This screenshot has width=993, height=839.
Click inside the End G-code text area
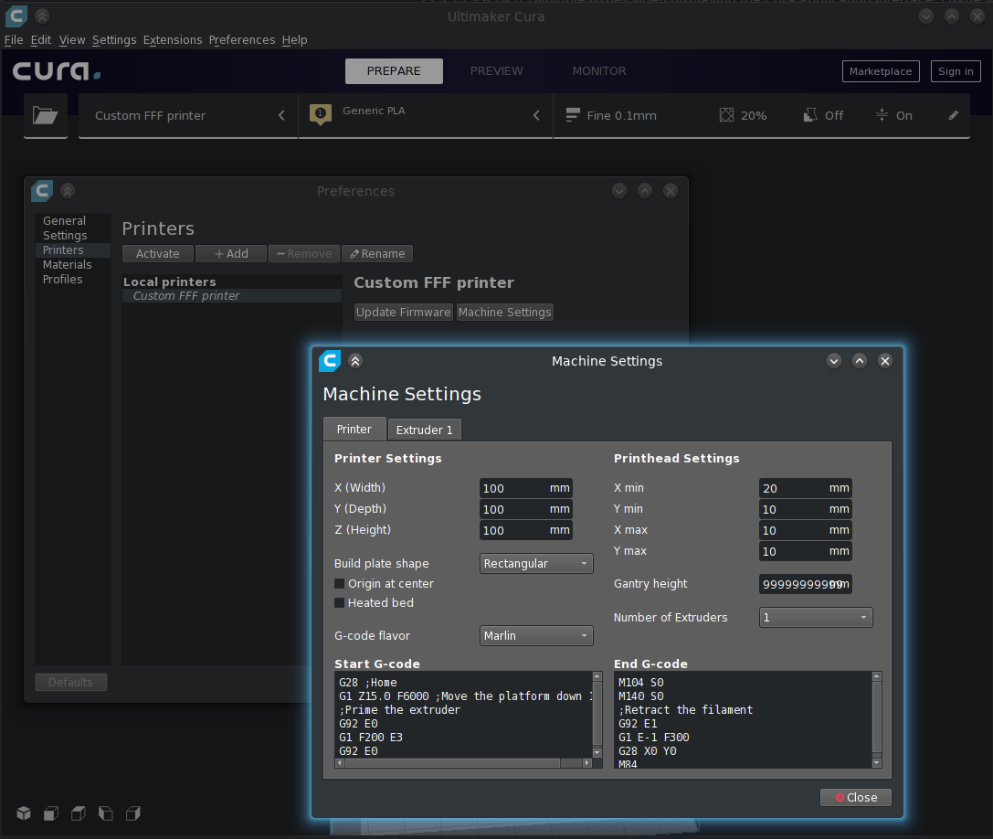743,720
